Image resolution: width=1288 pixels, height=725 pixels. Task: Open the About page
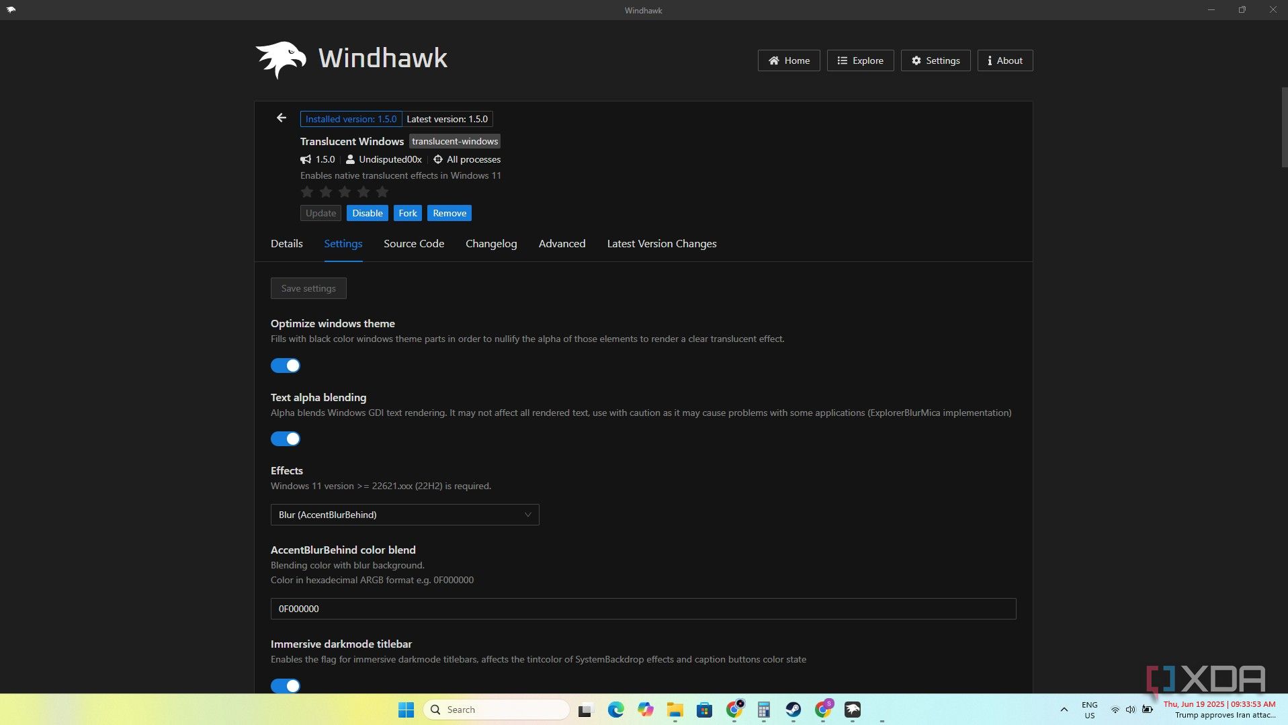pyautogui.click(x=1005, y=60)
